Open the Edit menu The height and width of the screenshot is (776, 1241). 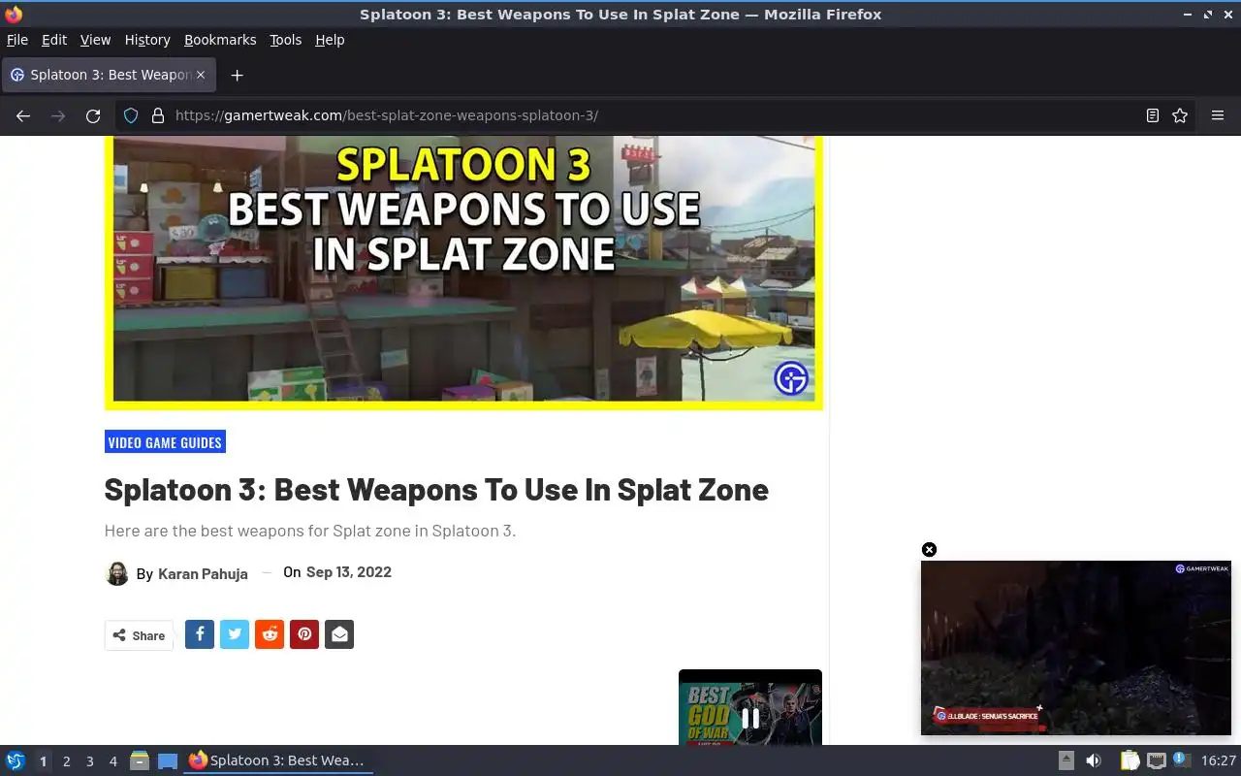(54, 40)
